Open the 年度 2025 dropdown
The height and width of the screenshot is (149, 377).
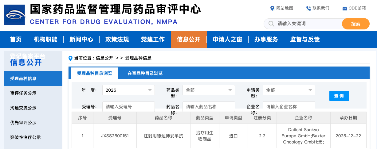pyautogui.click(x=128, y=90)
